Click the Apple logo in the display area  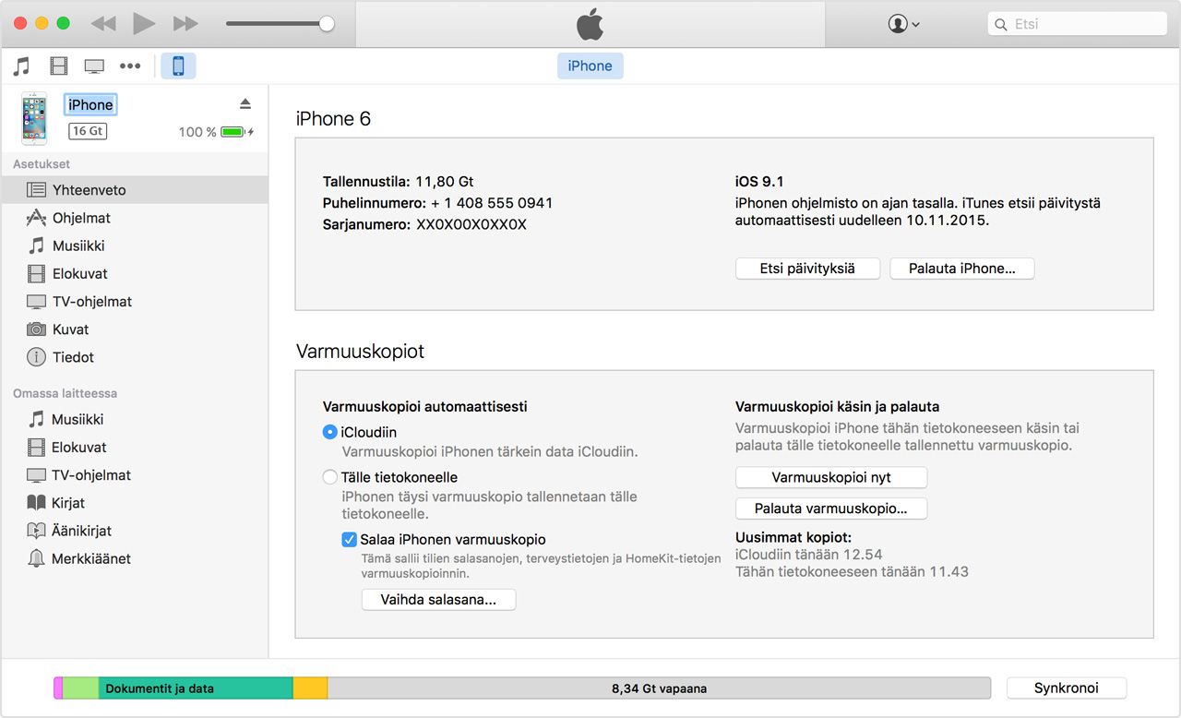pyautogui.click(x=590, y=25)
